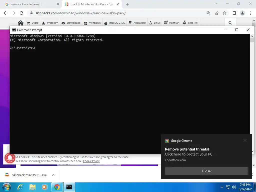The height and width of the screenshot is (192, 256).
Task: Open Windows Media Player taskbar icon
Action: pos(44,187)
